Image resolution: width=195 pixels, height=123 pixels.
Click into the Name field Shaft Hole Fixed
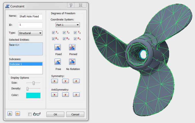click(x=30, y=17)
